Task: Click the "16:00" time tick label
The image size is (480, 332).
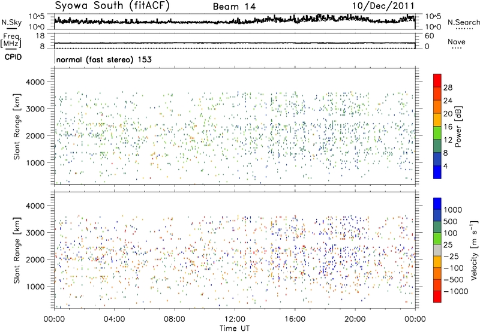Action: coord(295,319)
